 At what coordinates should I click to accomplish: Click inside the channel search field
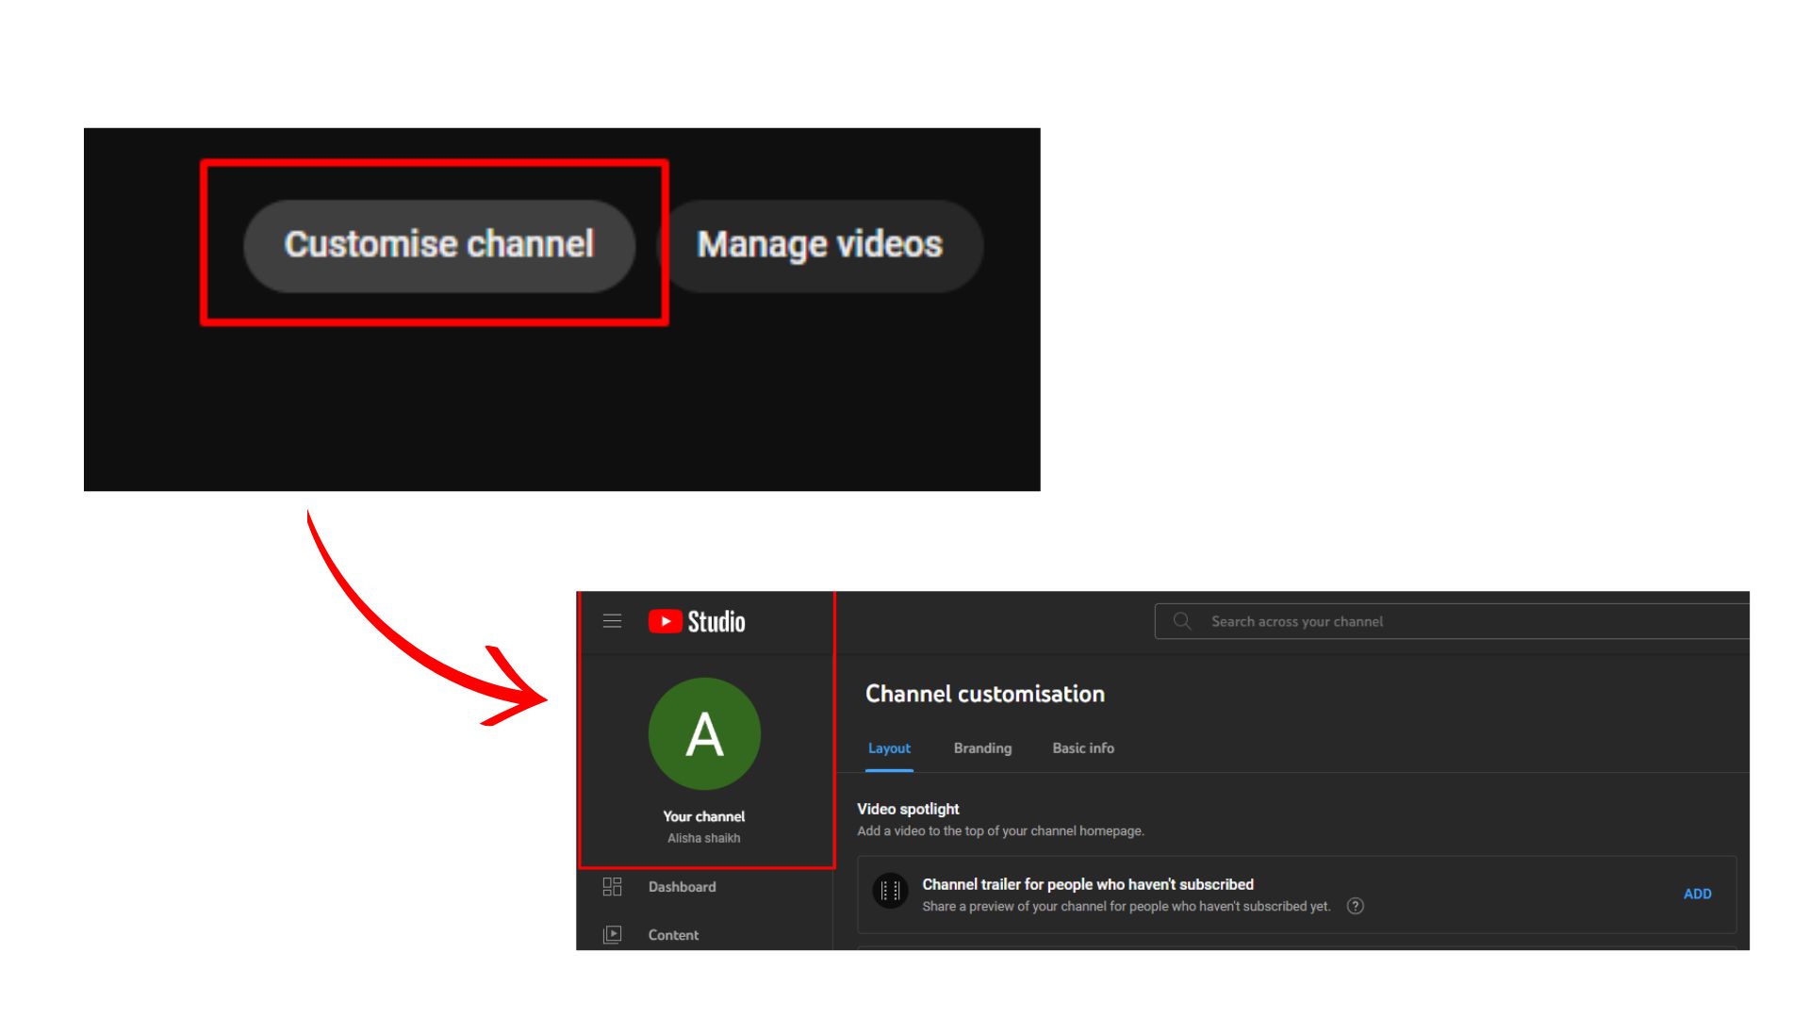point(1367,621)
